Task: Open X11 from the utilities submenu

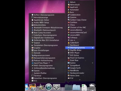Action: [x=47, y=81]
